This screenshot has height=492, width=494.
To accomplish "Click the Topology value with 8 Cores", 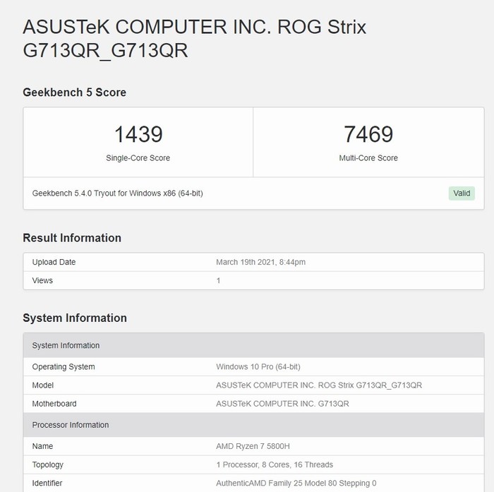I will click(275, 464).
